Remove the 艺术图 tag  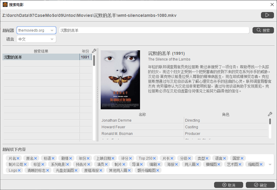point(240,164)
